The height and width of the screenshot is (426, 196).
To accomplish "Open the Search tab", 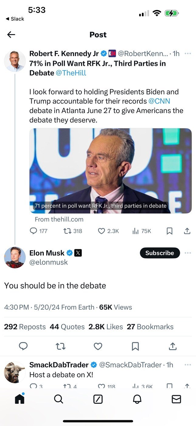I will 58,399.
